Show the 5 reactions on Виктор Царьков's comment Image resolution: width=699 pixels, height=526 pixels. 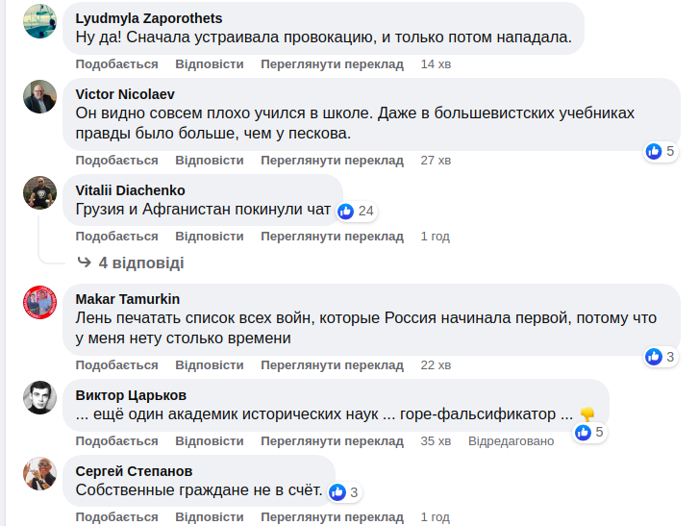pos(589,433)
